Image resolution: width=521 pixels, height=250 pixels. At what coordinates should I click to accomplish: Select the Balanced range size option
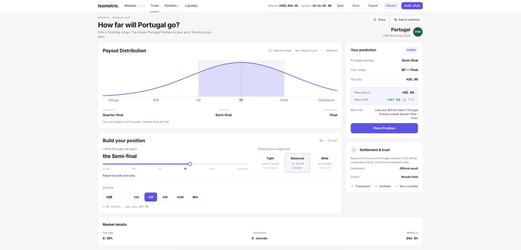click(297, 163)
